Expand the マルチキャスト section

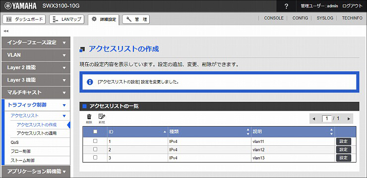pos(36,92)
